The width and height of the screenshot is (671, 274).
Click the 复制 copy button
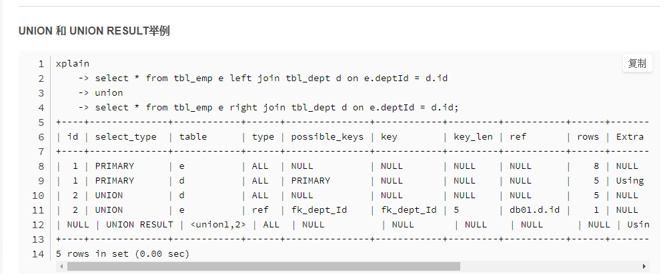[637, 64]
